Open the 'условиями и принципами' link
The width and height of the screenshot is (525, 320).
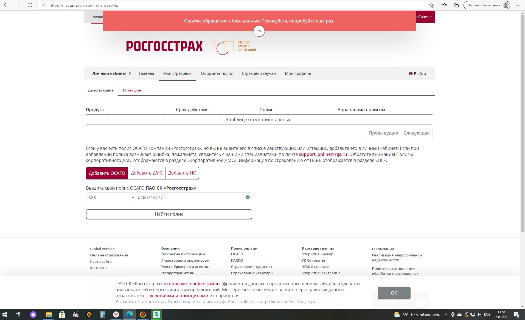click(x=179, y=296)
